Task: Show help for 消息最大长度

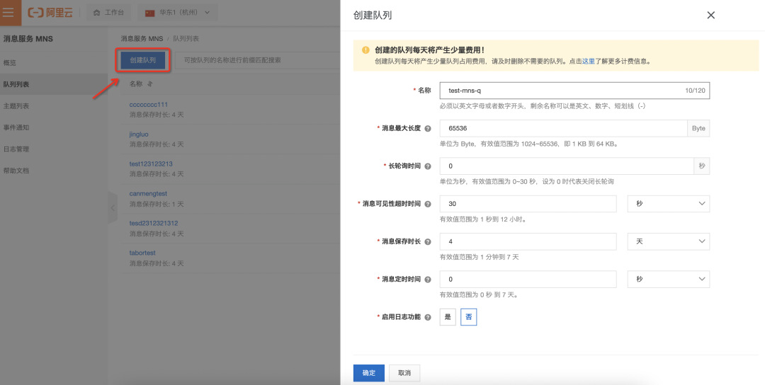Action: [x=428, y=129]
